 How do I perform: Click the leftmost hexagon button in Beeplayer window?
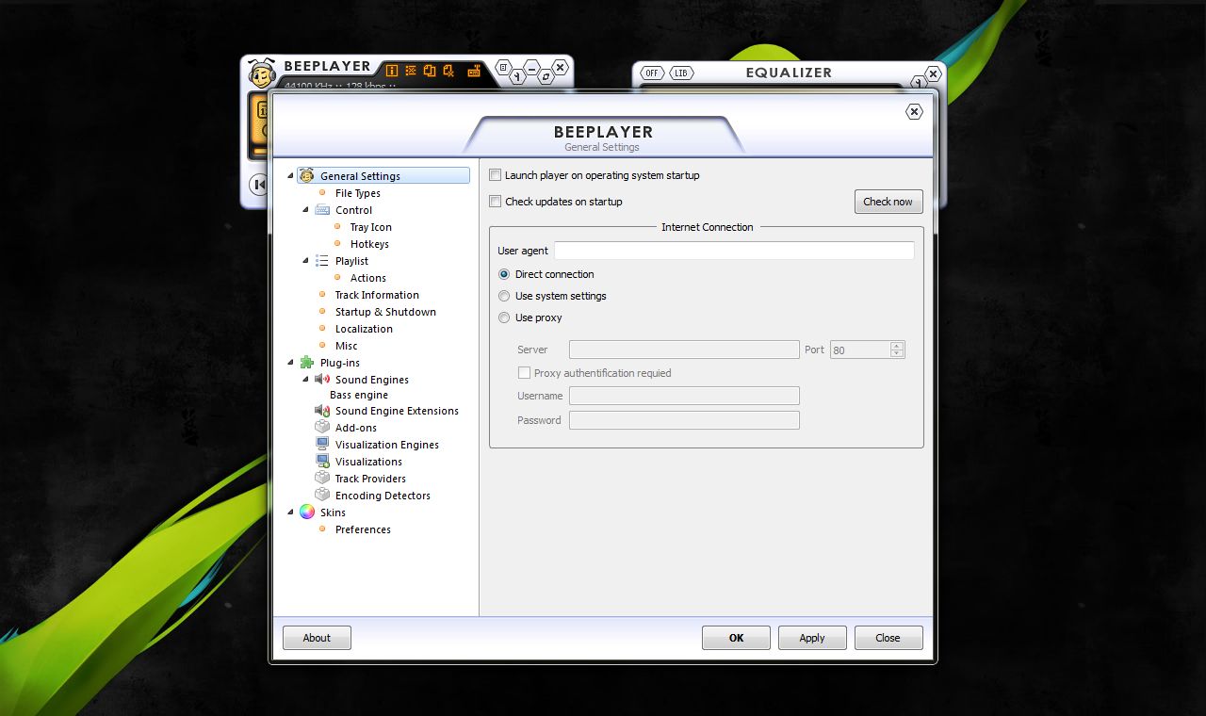point(504,68)
